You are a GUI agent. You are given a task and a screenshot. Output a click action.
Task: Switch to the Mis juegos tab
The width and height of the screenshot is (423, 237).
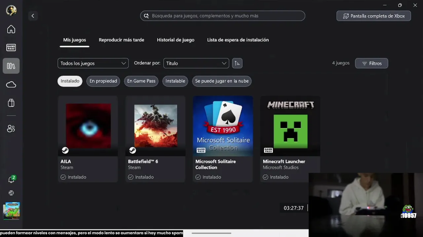(x=75, y=40)
